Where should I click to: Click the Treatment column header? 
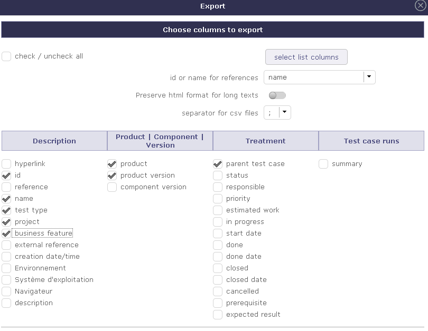[265, 141]
